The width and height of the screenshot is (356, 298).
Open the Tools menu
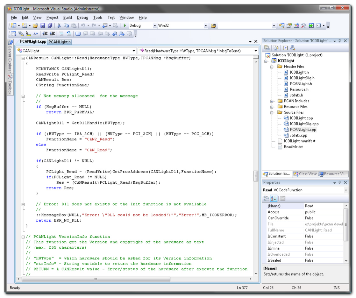click(98, 18)
